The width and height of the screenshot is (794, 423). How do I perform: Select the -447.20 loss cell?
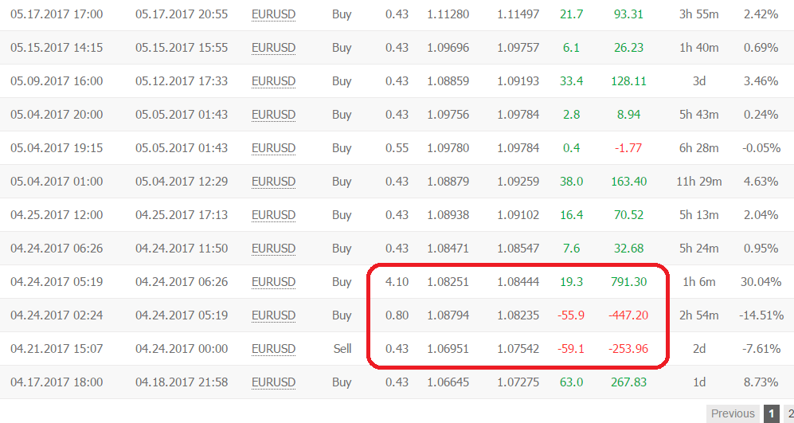[628, 315]
